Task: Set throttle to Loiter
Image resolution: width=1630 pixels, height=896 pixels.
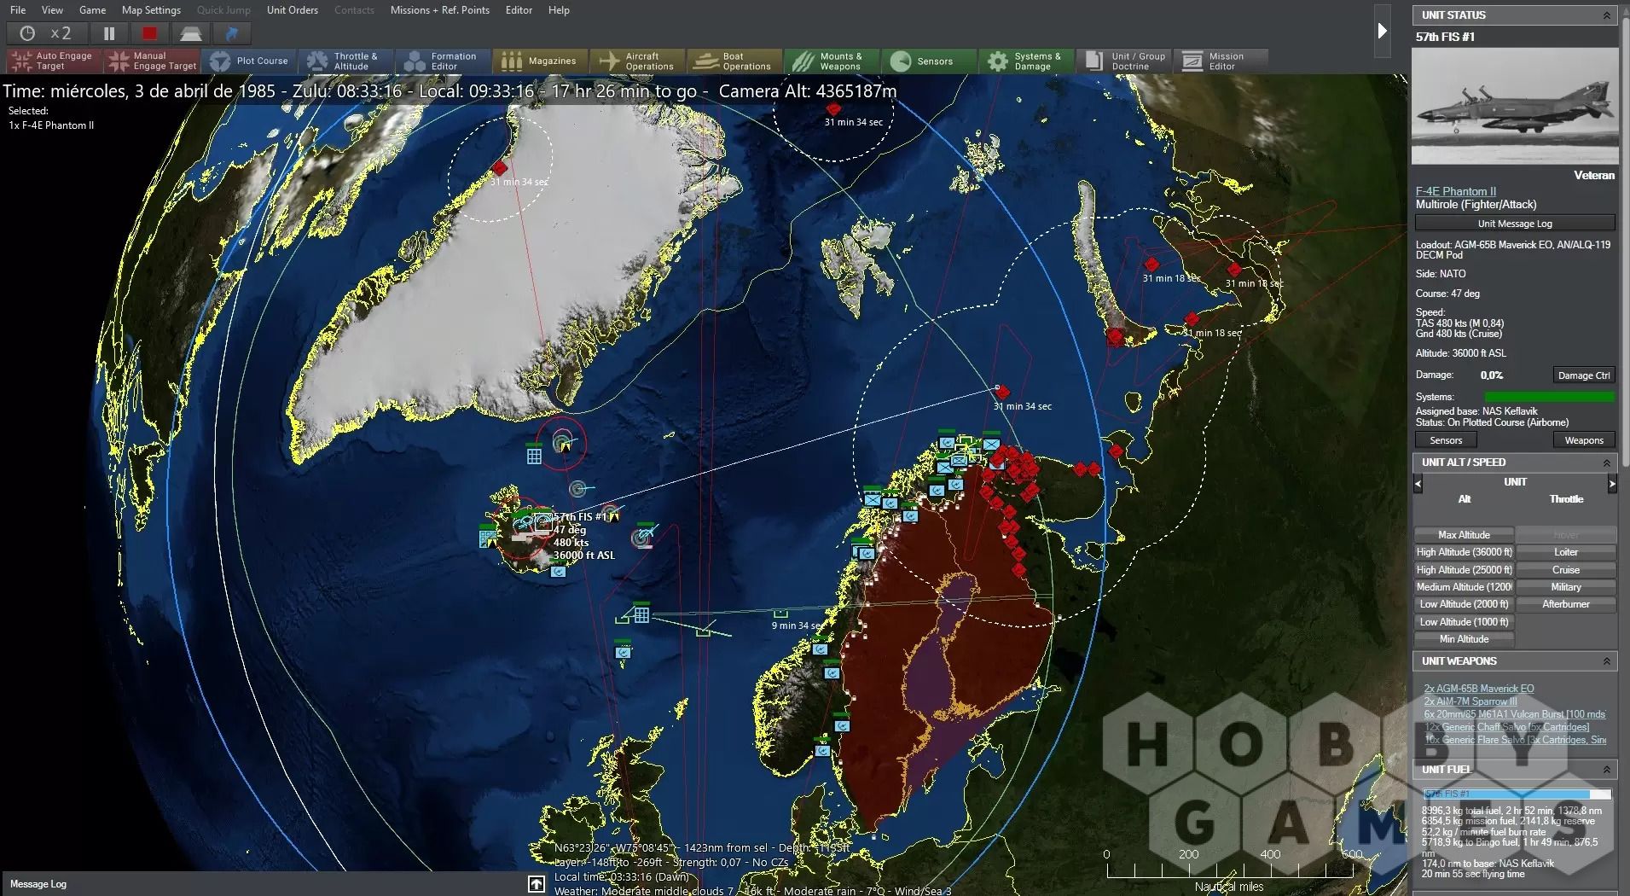Action: click(1566, 552)
